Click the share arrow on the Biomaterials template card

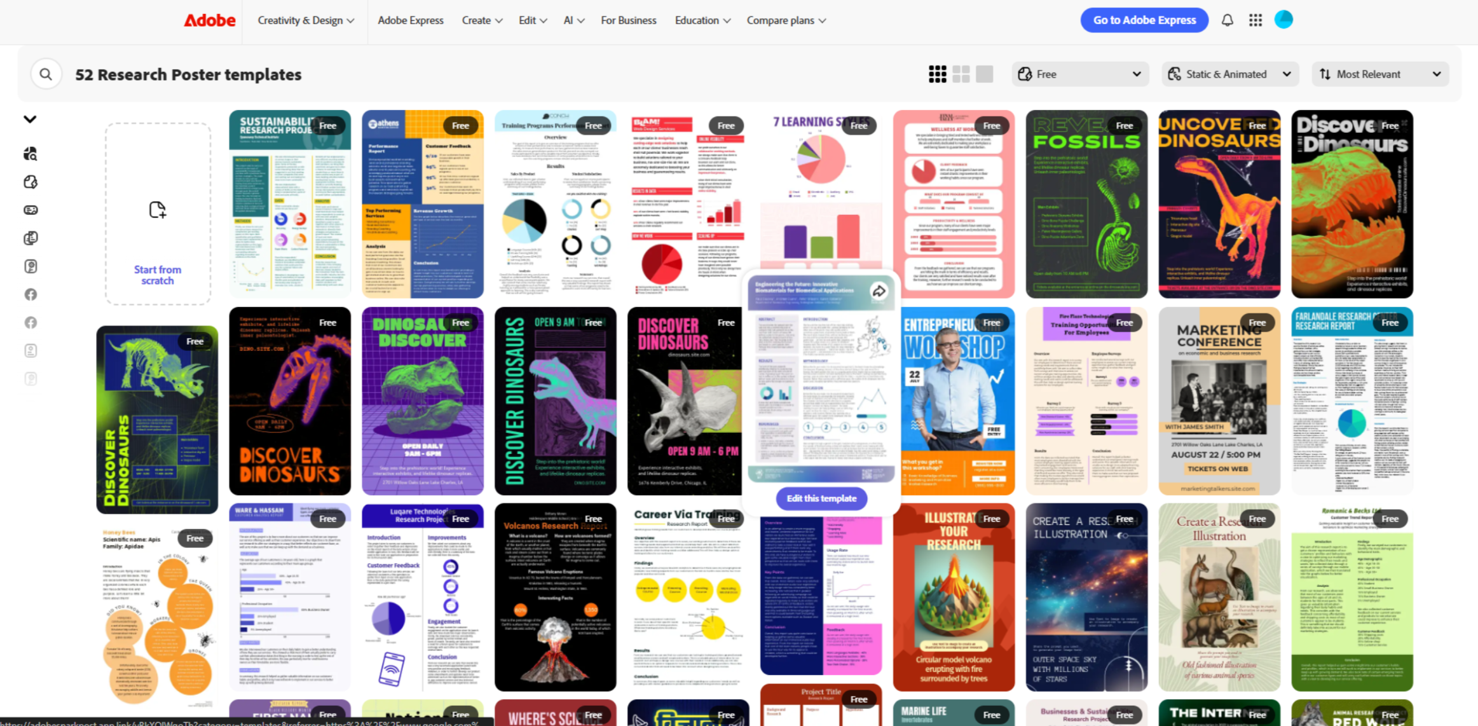tap(879, 291)
